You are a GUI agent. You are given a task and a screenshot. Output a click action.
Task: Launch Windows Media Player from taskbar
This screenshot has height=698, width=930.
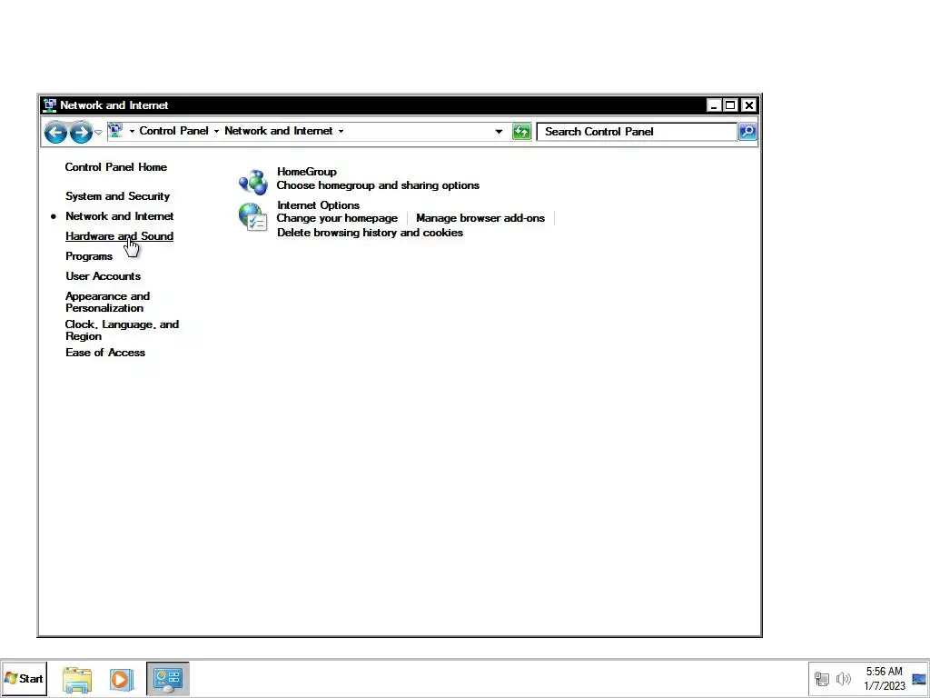coord(121,680)
